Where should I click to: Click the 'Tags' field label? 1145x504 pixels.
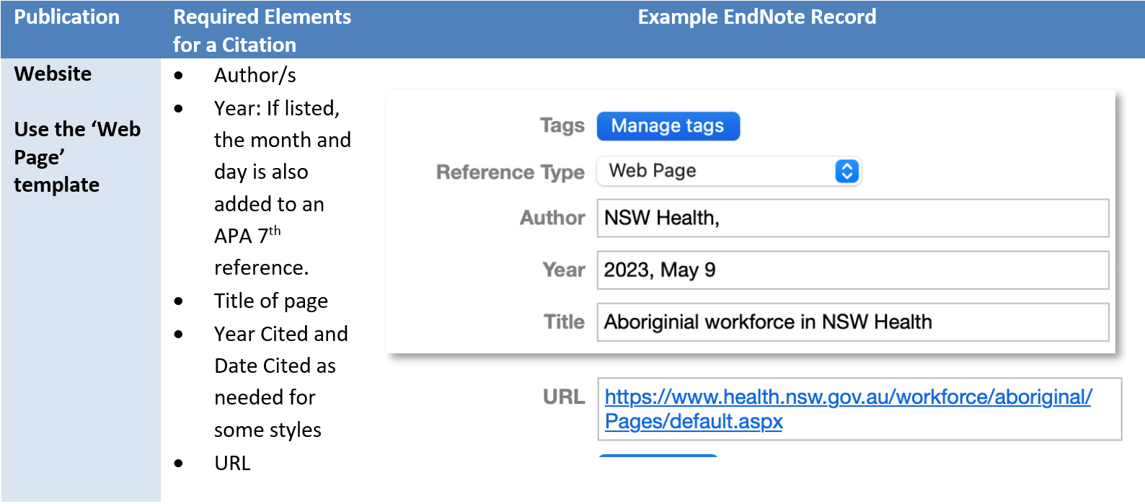point(562,125)
